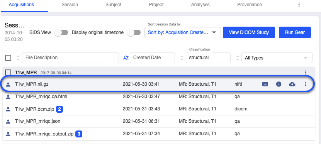Show file info for T1w_MPR.nii.gz

point(279,84)
